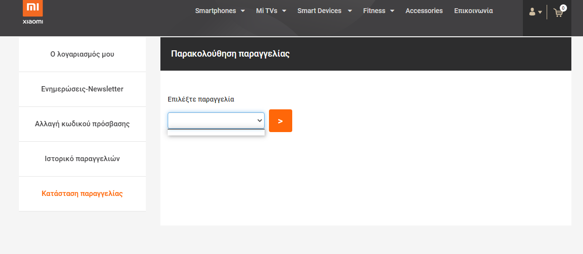Expand the caret beside the user icon
Viewport: 583px width, 254px height.
tap(540, 13)
